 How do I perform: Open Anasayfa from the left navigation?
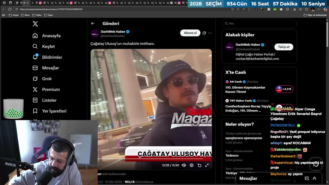[47, 36]
